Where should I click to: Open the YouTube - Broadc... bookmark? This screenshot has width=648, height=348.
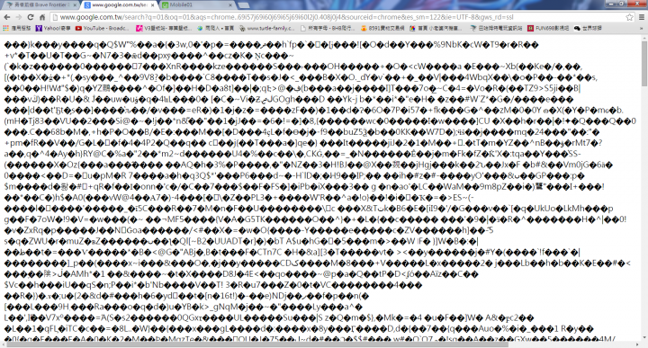pyautogui.click(x=102, y=29)
